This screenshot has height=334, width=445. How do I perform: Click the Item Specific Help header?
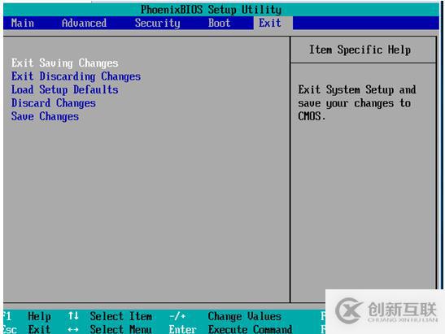point(360,50)
